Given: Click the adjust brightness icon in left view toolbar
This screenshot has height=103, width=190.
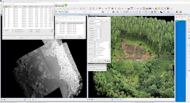Looking at the screenshot, I should coord(4,99).
